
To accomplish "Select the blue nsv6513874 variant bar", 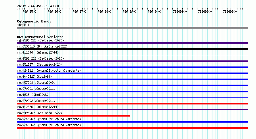I will coord(132,67).
